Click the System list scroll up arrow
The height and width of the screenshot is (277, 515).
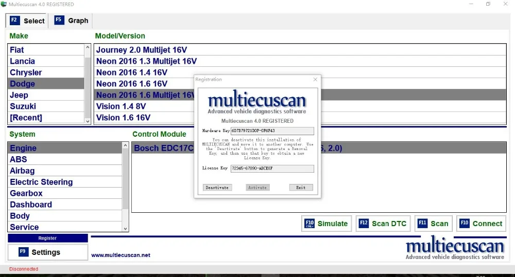125,145
